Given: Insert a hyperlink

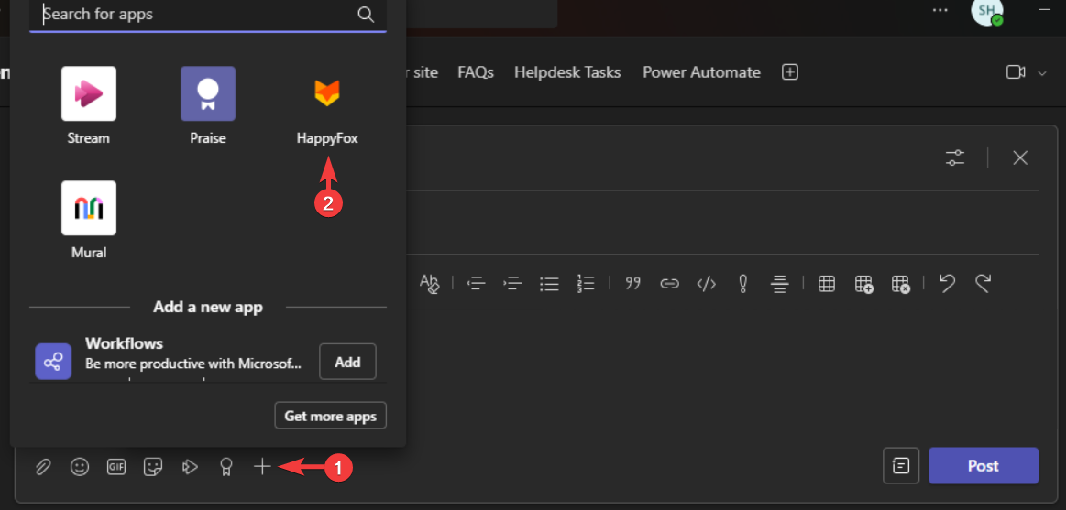Looking at the screenshot, I should click(670, 283).
